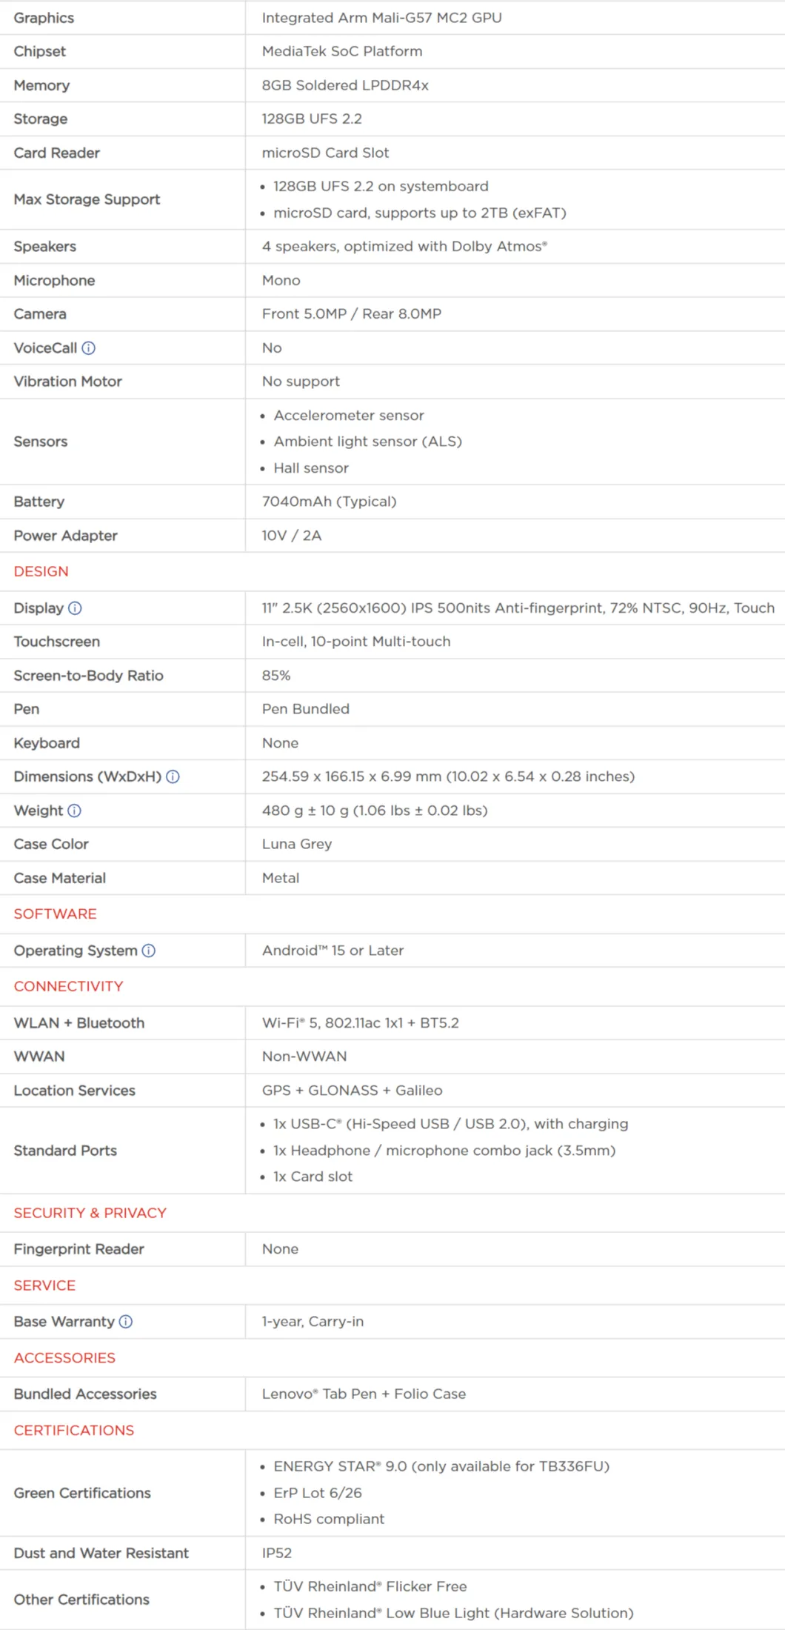This screenshot has height=1630, width=785.
Task: Click the DESIGN section header
Action: pyautogui.click(x=41, y=571)
